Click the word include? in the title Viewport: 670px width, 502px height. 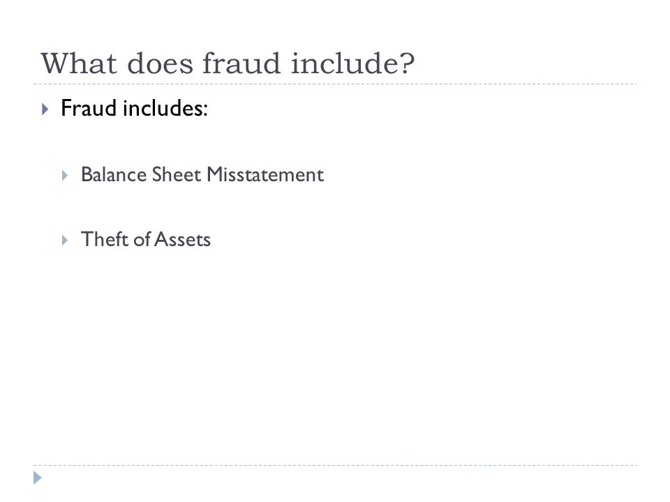tap(353, 63)
